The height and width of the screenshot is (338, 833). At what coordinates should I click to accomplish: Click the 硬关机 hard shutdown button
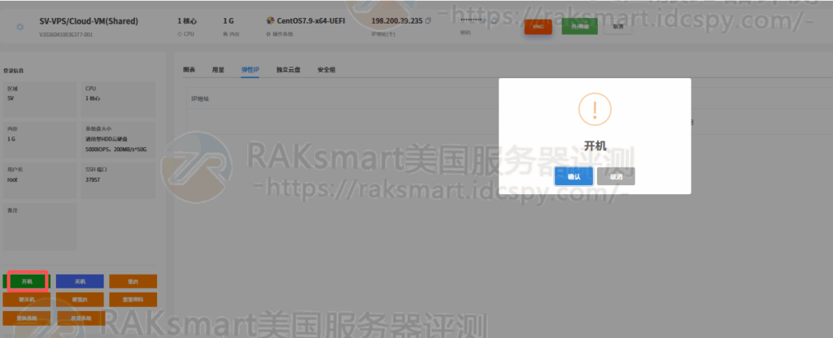click(x=27, y=299)
